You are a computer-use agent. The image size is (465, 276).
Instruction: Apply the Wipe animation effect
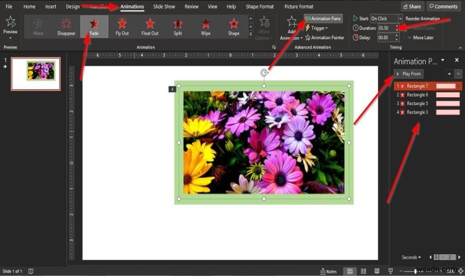[205, 27]
